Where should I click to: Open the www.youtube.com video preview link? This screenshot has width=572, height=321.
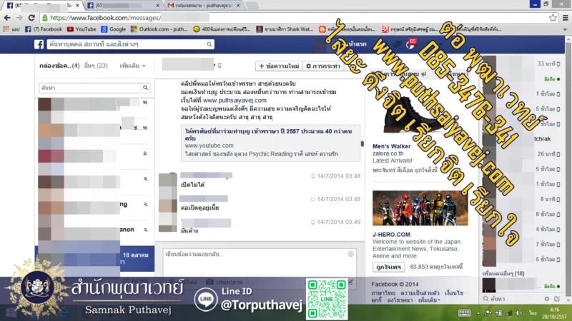[209, 146]
